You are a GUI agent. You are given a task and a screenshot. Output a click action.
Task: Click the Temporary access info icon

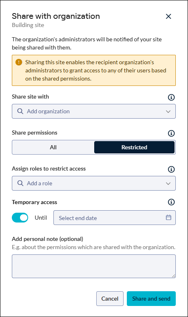click(171, 202)
